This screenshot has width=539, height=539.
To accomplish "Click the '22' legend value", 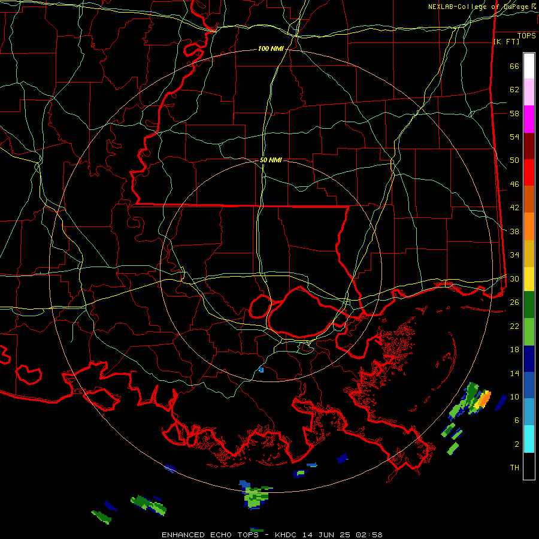I will pyautogui.click(x=514, y=326).
